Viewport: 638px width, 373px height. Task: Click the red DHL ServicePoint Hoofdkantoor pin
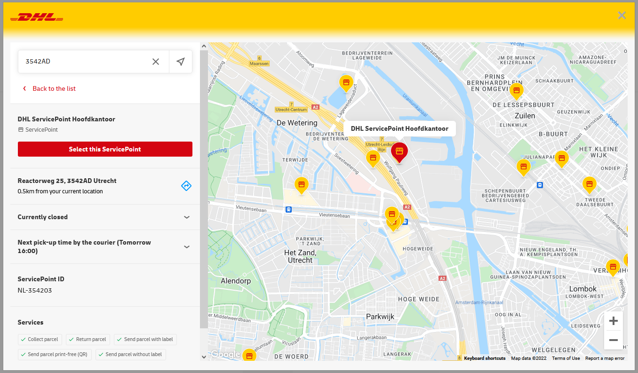(x=399, y=152)
